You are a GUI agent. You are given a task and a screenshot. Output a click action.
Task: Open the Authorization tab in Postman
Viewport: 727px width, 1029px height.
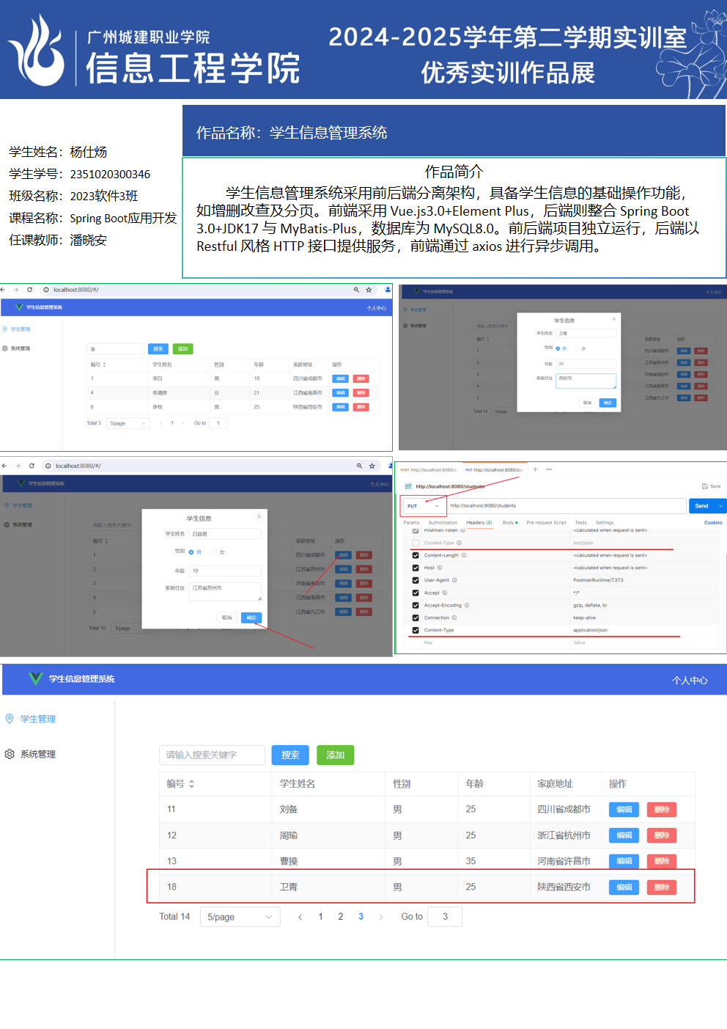pos(443,523)
